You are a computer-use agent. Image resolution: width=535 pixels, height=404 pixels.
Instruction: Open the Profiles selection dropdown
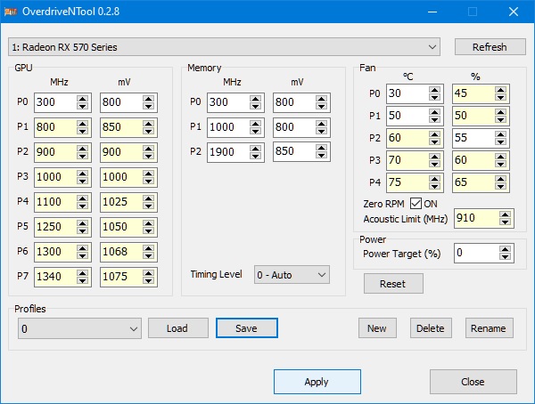pos(79,328)
